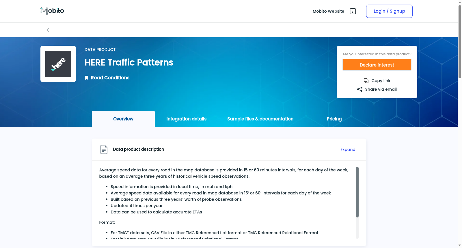The width and height of the screenshot is (462, 248).
Task: Click the 'Data product description' heading
Action: [x=139, y=149]
